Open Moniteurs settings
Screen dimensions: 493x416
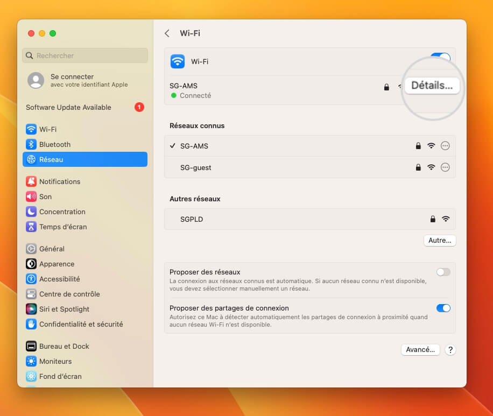pos(85,361)
